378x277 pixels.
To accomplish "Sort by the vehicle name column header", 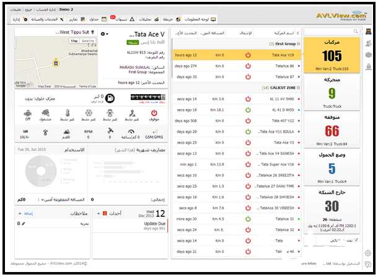I will click(x=284, y=33).
